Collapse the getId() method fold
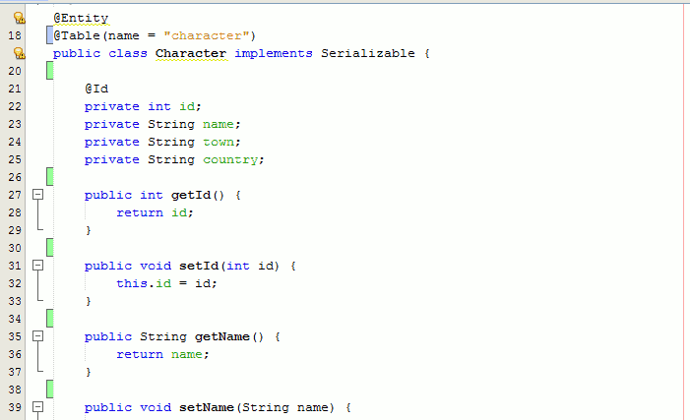The image size is (690, 420). point(38,195)
